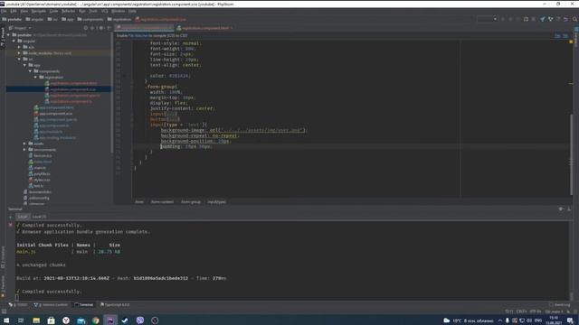Expand the environments folder

pos(24,150)
